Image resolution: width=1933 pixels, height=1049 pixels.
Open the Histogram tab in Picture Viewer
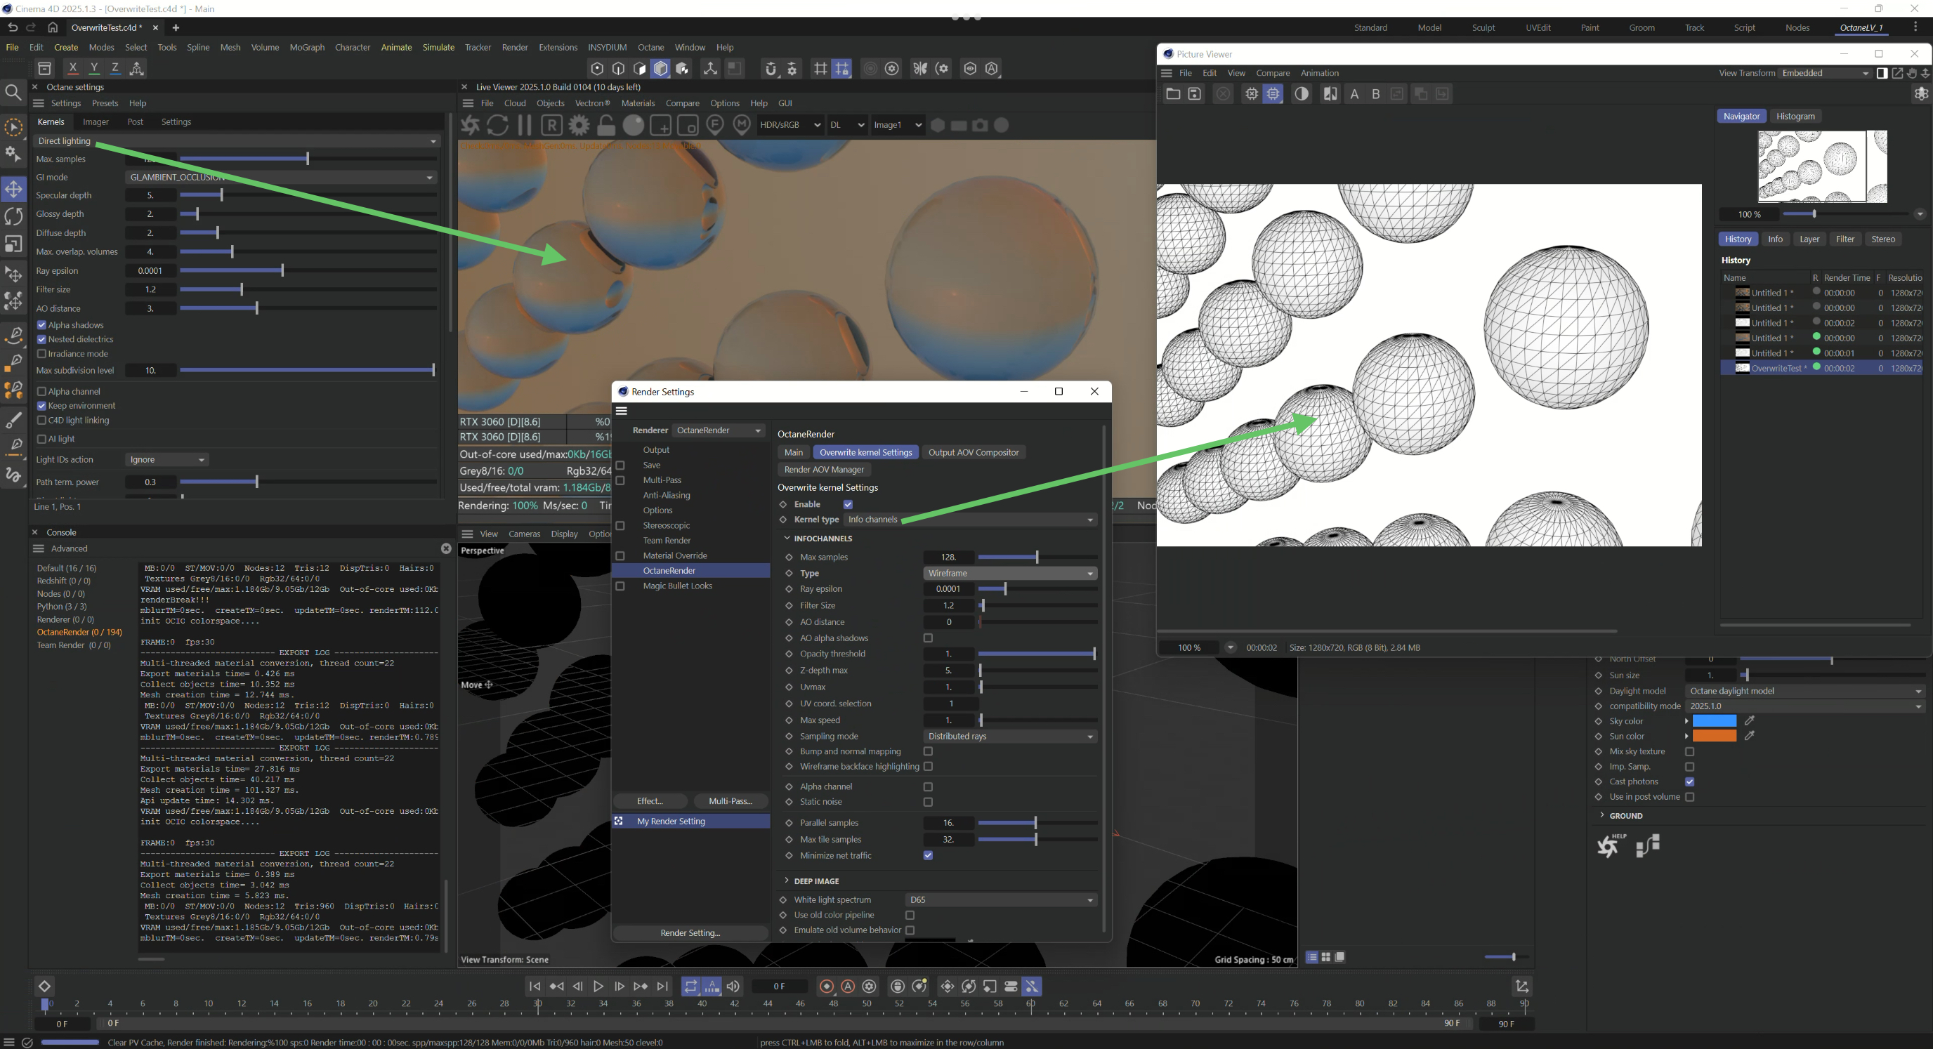click(1795, 117)
